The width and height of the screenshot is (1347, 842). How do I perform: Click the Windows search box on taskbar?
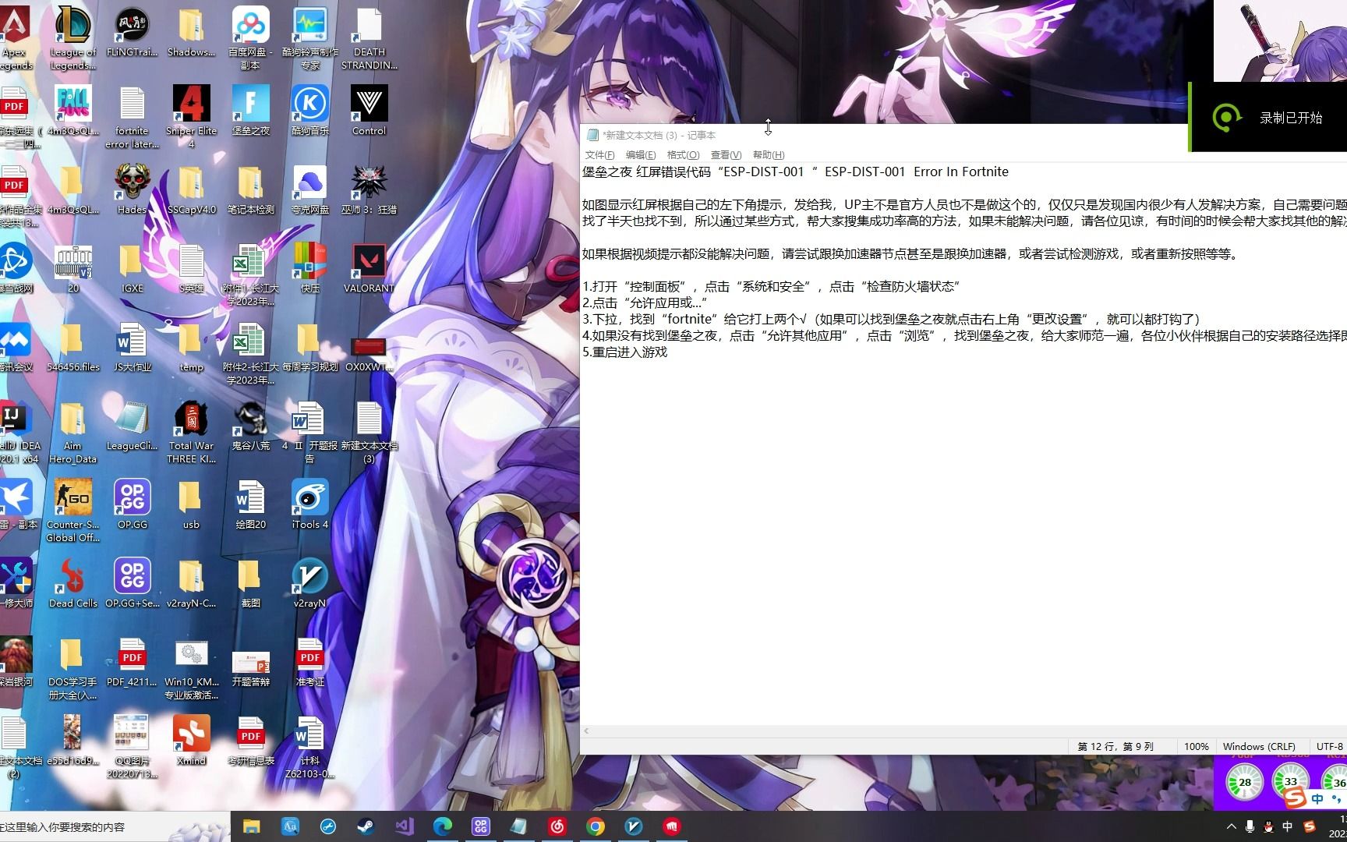click(x=115, y=826)
